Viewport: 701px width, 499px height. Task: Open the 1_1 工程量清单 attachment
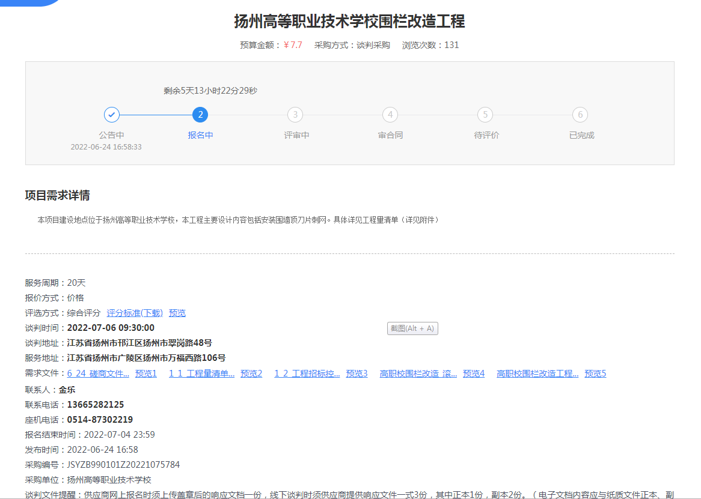pyautogui.click(x=201, y=373)
